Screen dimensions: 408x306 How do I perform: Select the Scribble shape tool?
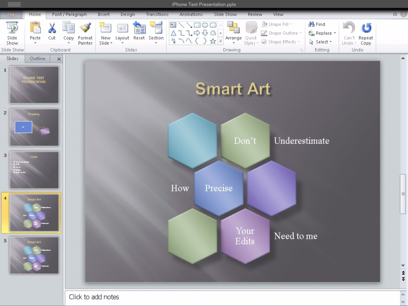(173, 41)
